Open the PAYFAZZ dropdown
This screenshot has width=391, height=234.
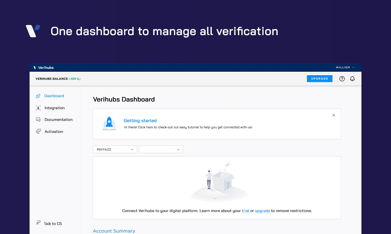click(115, 149)
